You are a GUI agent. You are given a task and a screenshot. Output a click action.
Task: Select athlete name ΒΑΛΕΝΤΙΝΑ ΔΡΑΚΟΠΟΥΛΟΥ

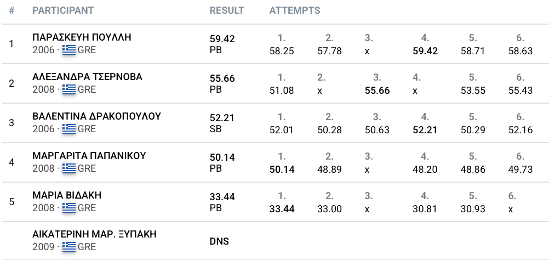coord(96,116)
